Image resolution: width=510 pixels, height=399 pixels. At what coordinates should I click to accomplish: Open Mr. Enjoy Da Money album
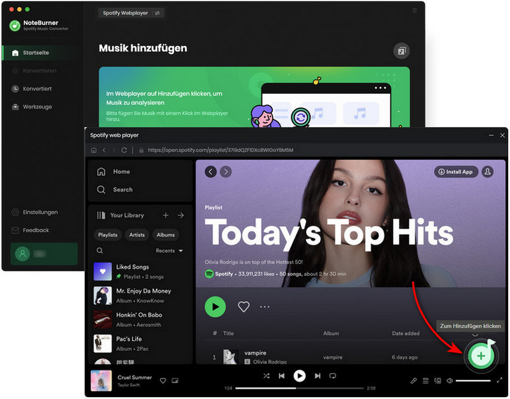click(140, 296)
